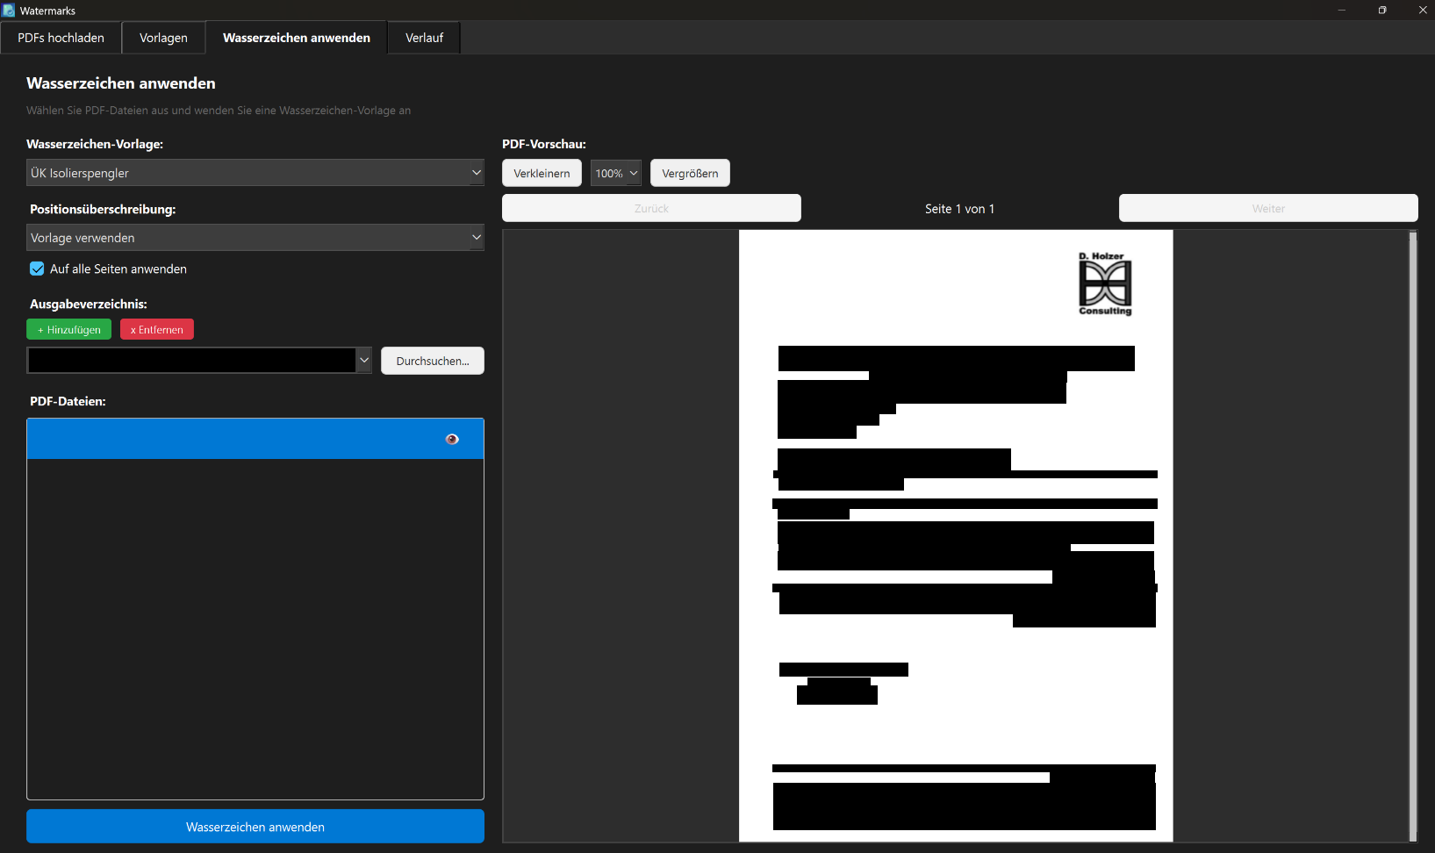Close the Watermarks window
Image resolution: width=1435 pixels, height=853 pixels.
tap(1423, 11)
